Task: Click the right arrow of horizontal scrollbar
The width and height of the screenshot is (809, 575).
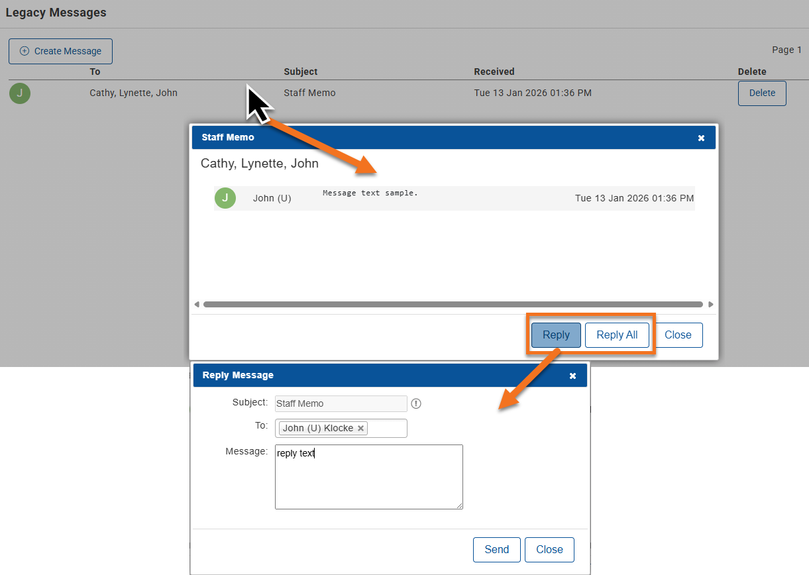Action: click(711, 305)
